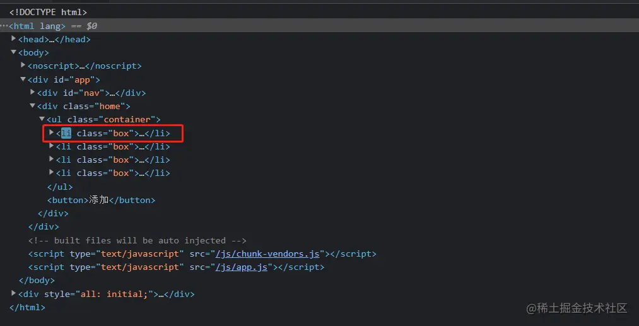Click the "nav" id attribute value
The width and height of the screenshot is (639, 326).
point(91,93)
